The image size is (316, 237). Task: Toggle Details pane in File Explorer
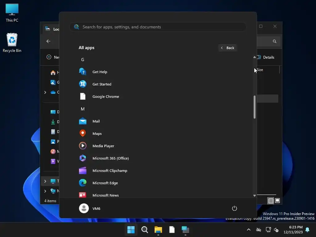coord(266,57)
